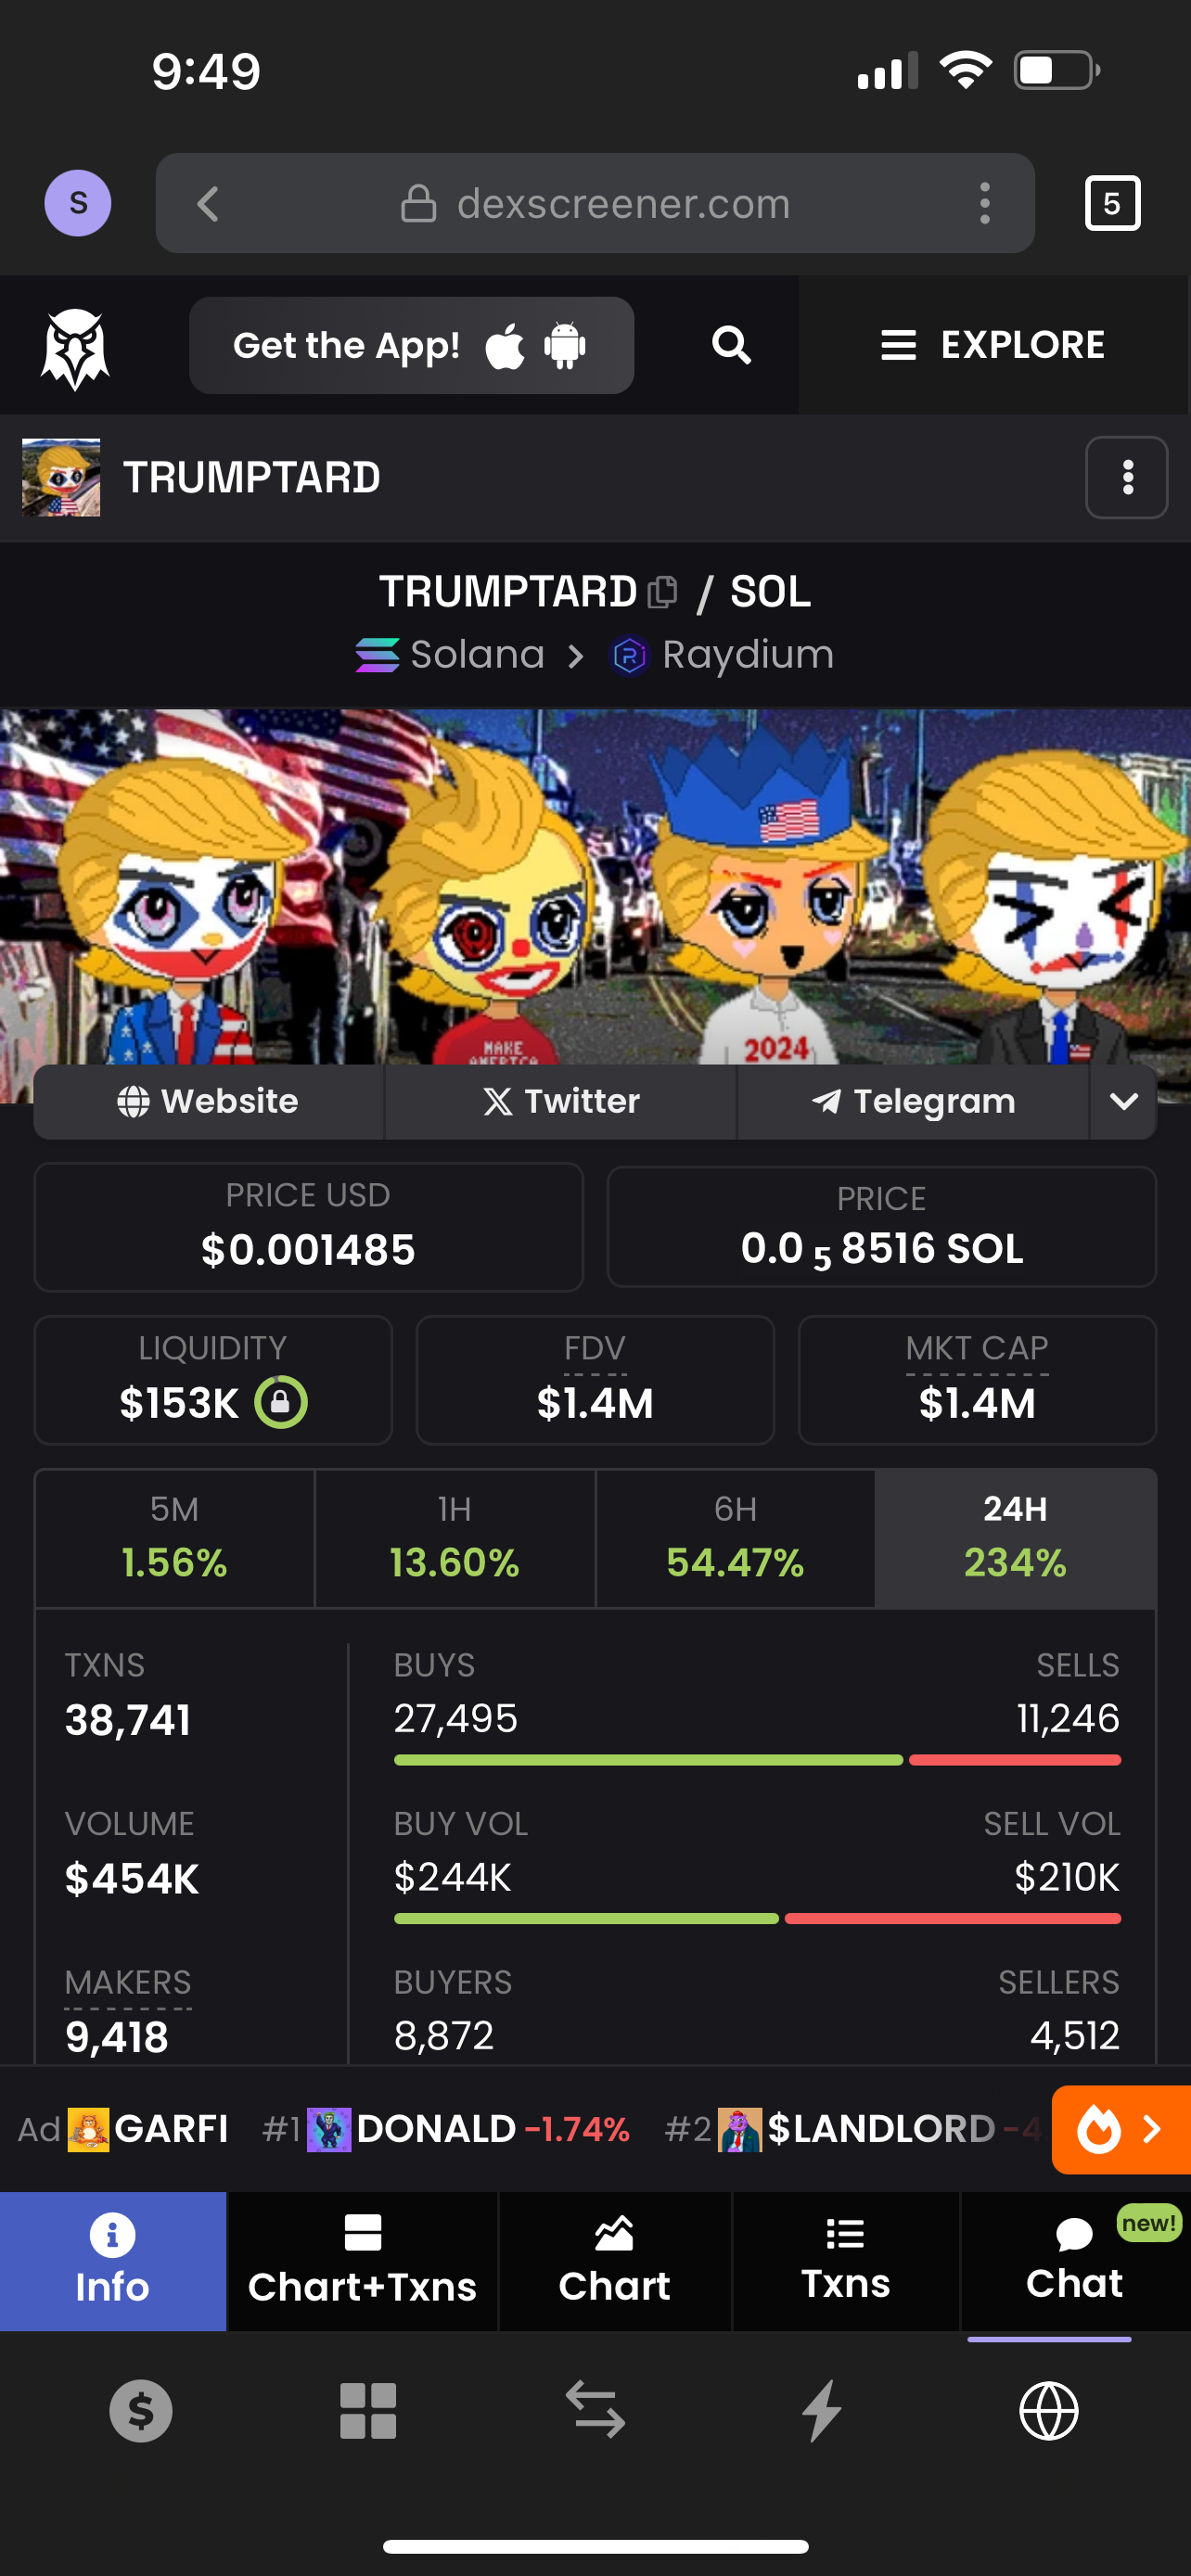Select the 5M timeframe
This screenshot has height=2576, width=1191.
(175, 1538)
